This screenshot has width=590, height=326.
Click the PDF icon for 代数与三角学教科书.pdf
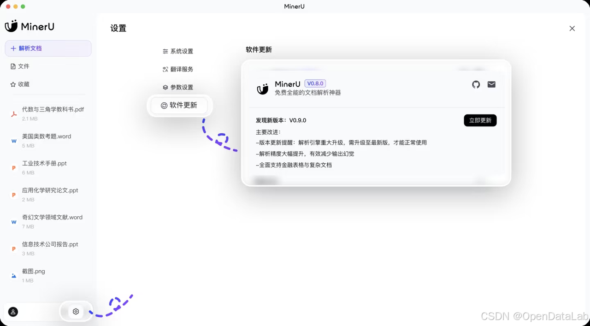(x=14, y=114)
